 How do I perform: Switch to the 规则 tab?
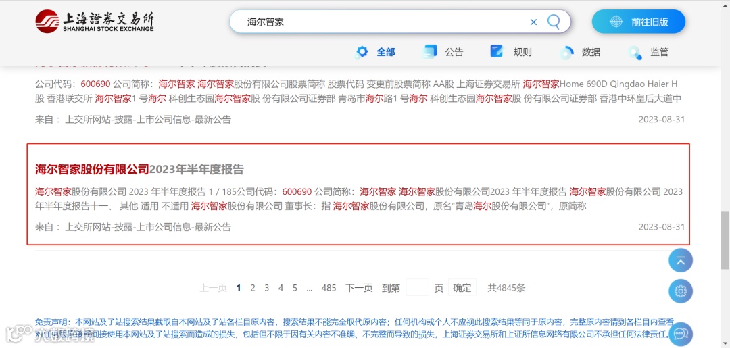[x=522, y=52]
